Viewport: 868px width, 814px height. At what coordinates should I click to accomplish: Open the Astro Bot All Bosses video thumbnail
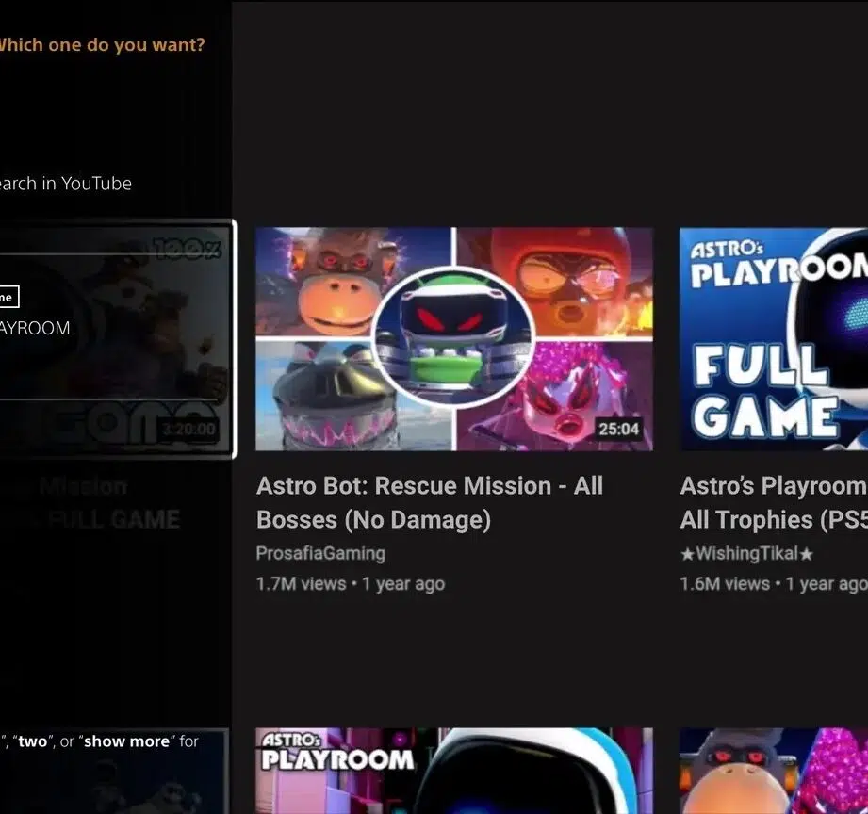(453, 338)
